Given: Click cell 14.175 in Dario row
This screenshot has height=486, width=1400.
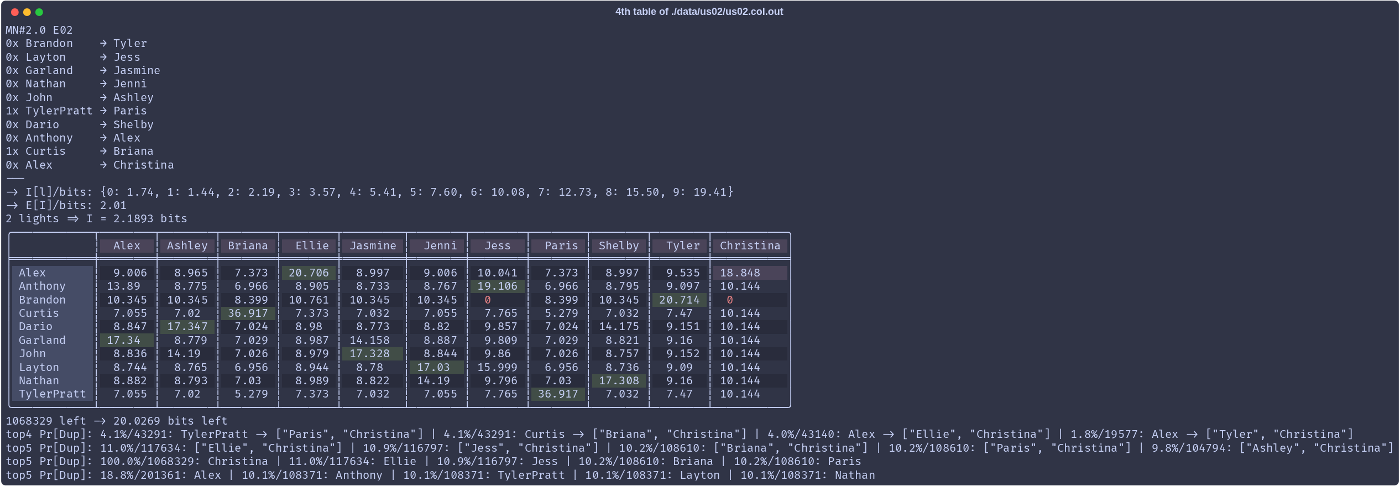Looking at the screenshot, I should pyautogui.click(x=619, y=326).
